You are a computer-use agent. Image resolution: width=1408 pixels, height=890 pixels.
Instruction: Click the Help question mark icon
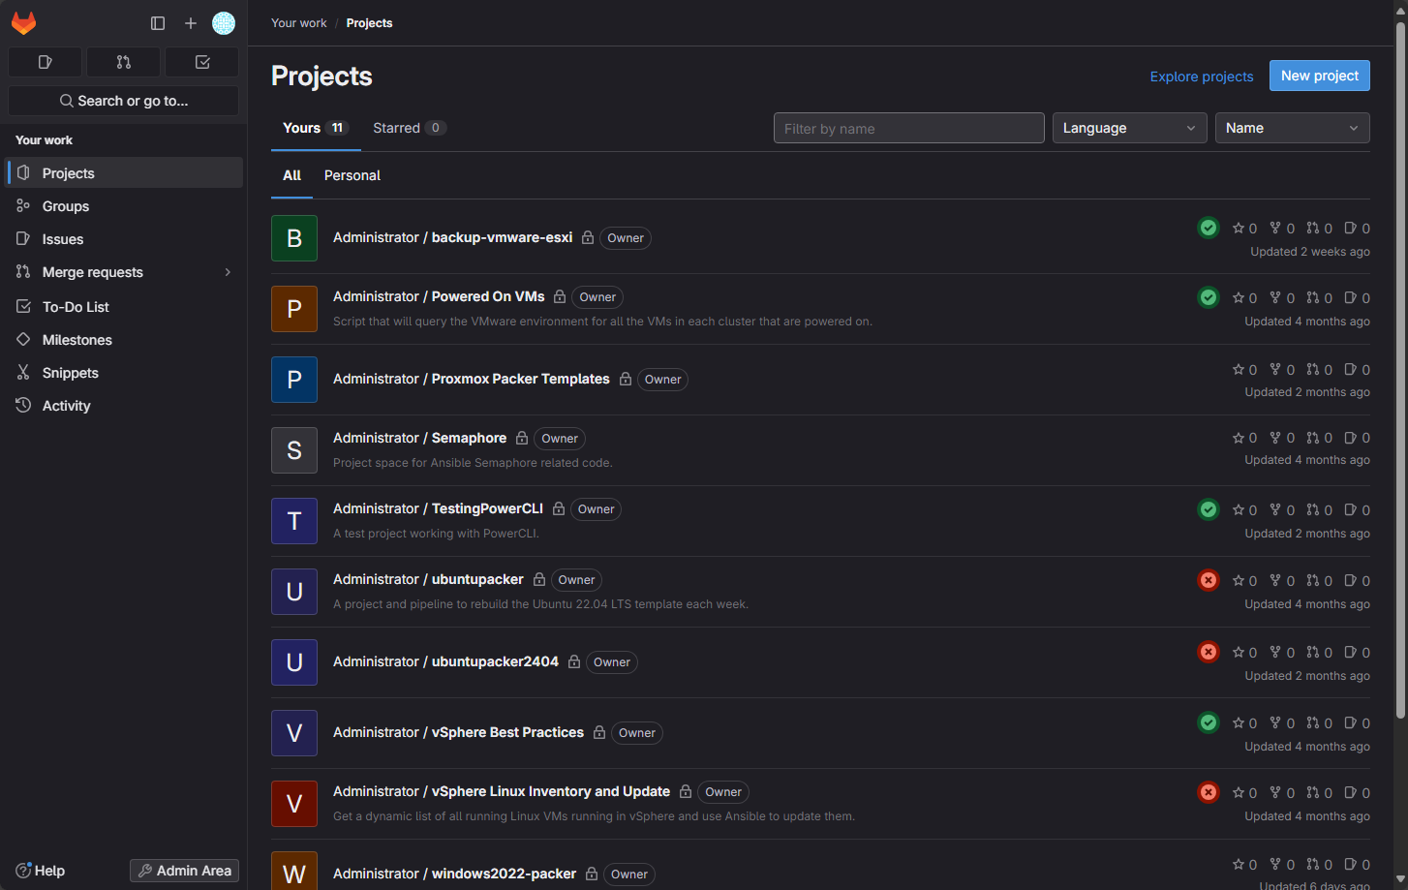[x=24, y=871]
